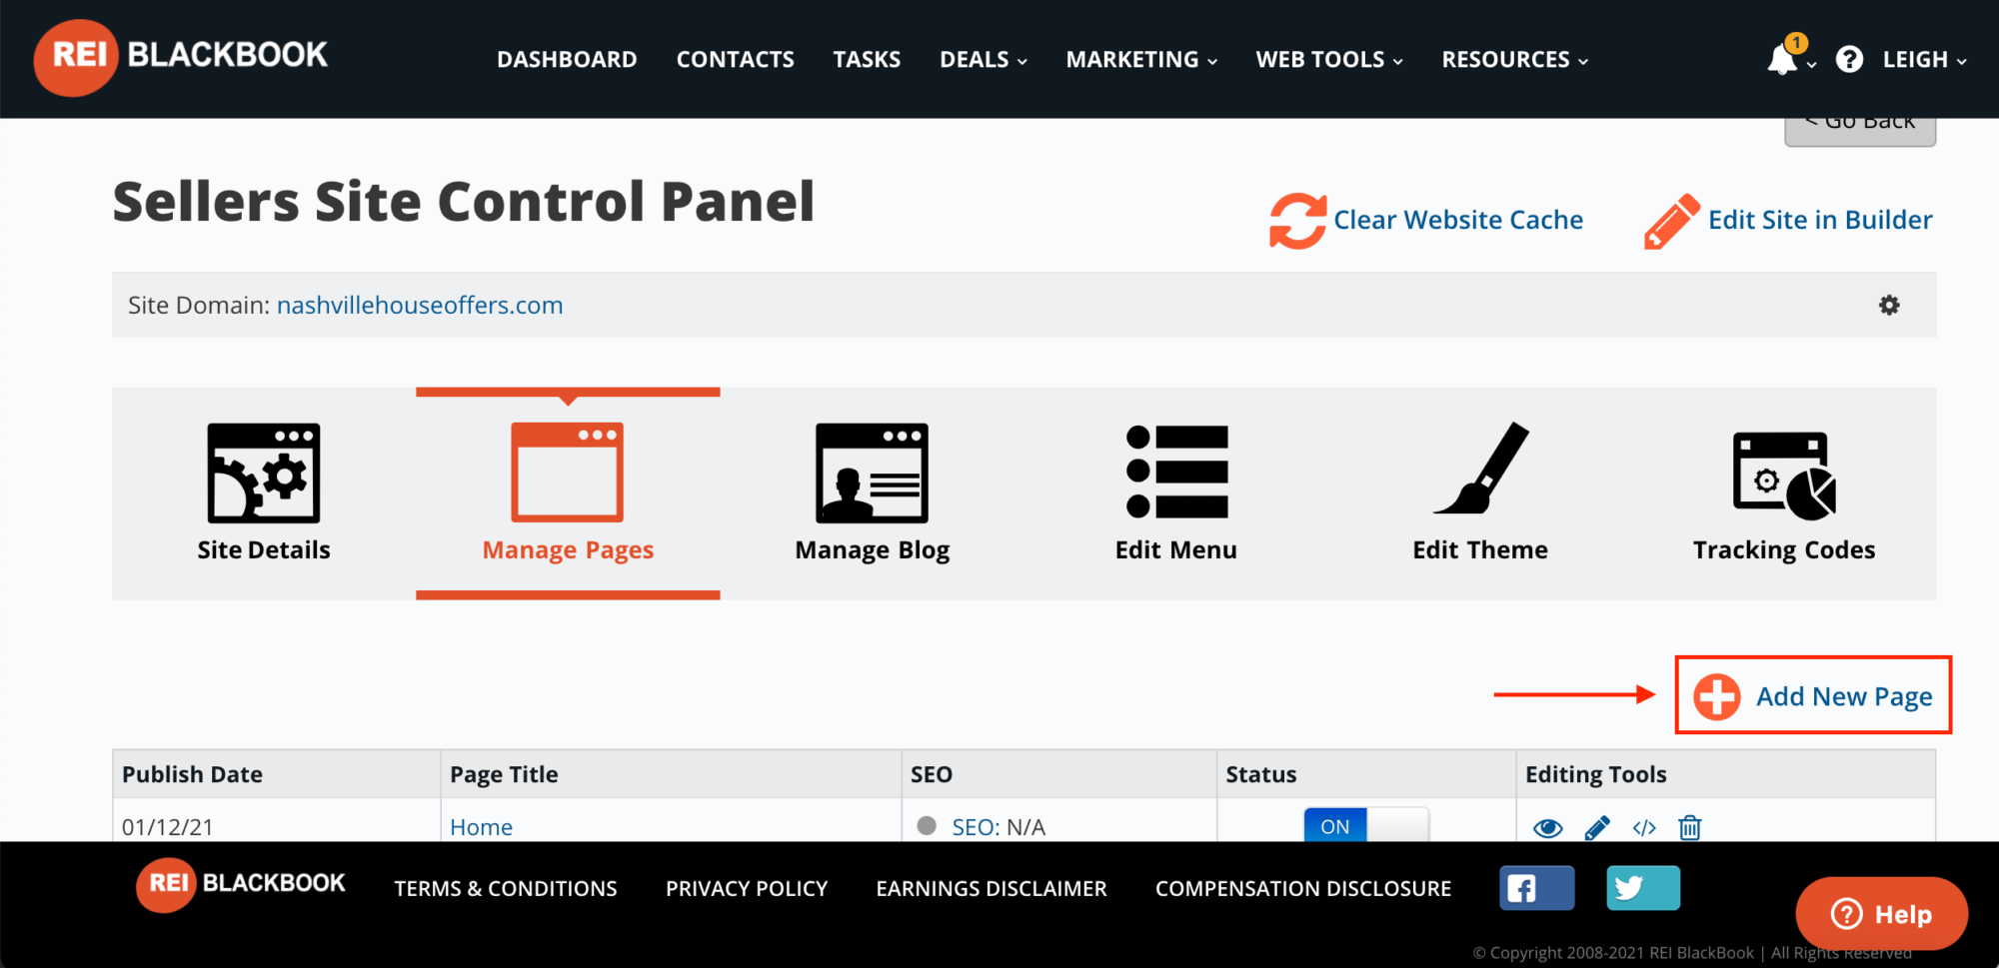Open the notifications bell icon
Viewport: 1999px width, 968px height.
1783,59
